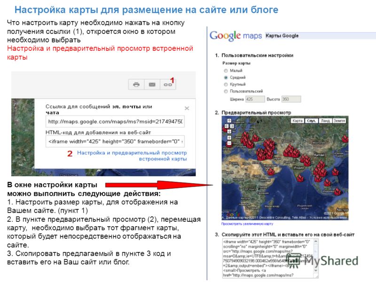Image resolution: width=376 pixels, height=282 pixels.
Task: Pan the preview map down
Action: click(229, 132)
